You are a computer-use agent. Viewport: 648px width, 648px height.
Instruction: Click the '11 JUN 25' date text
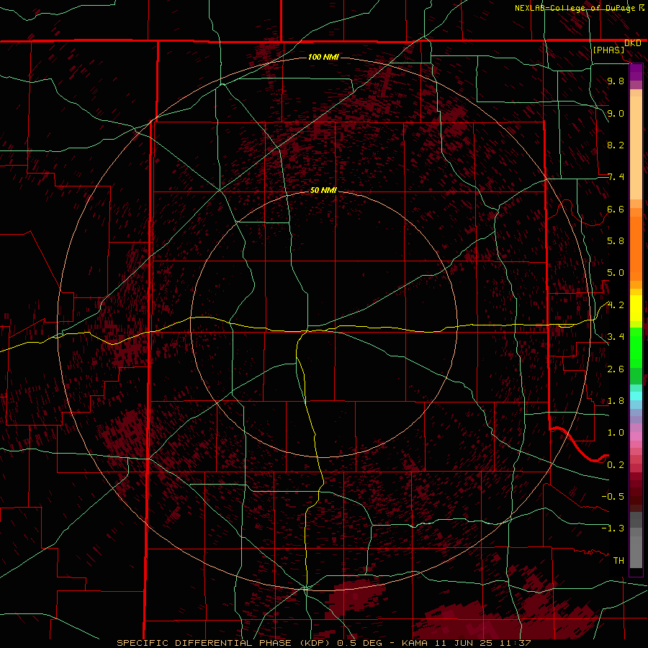click(x=463, y=643)
